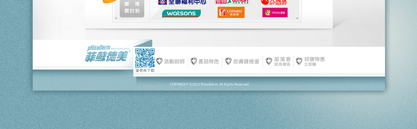Click the shield icon beside 產品特色

(x=194, y=62)
